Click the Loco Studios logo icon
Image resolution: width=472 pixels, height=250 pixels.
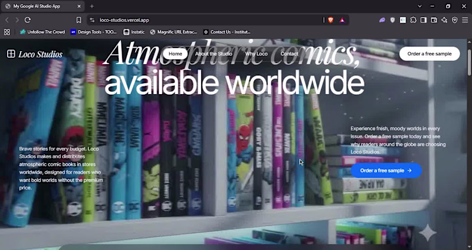[x=11, y=54]
